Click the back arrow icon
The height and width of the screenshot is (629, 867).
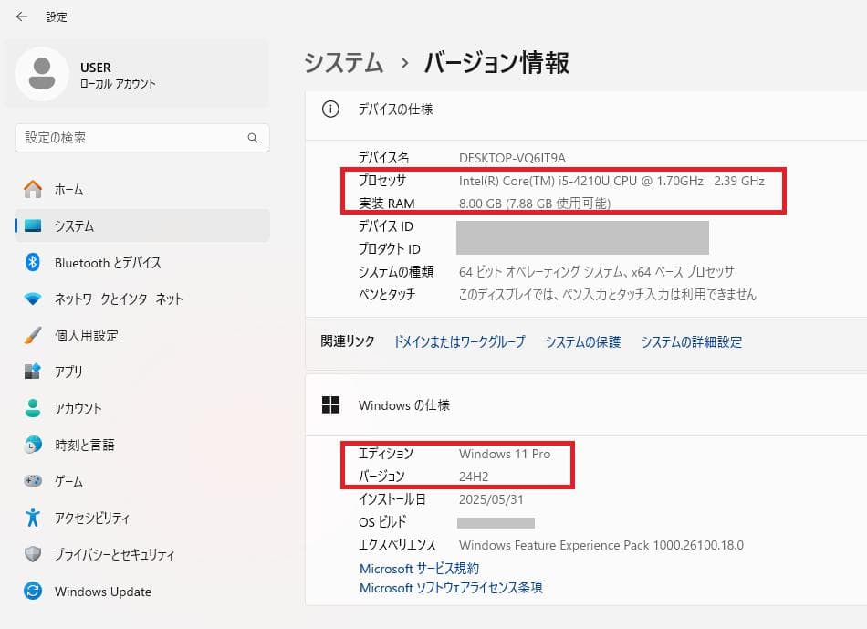click(22, 16)
